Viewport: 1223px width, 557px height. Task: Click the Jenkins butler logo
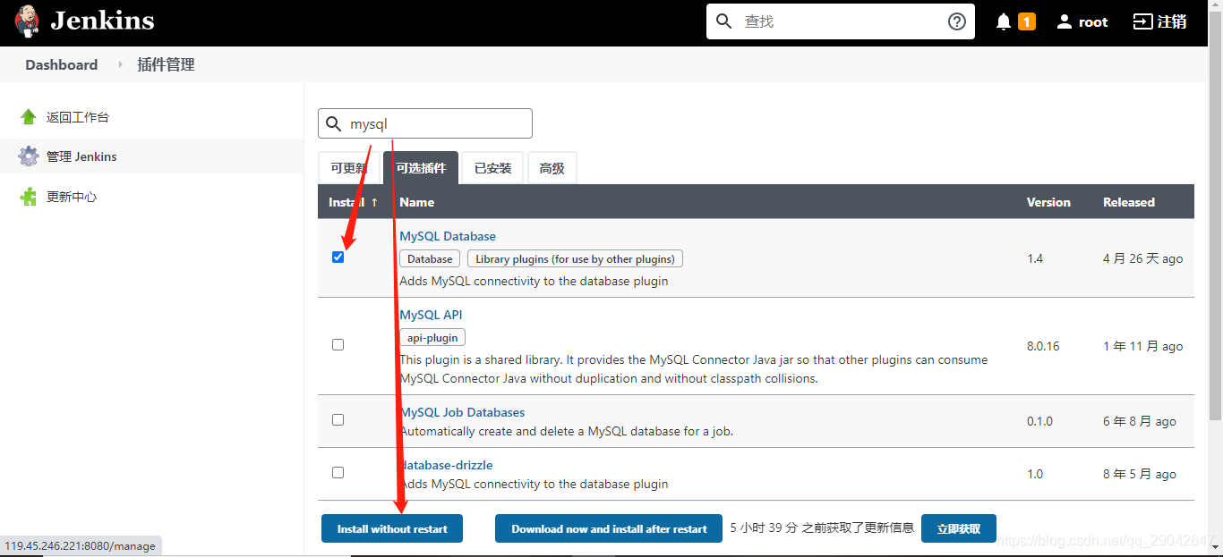(x=27, y=21)
